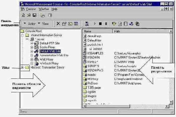Screen dimensions: 176x117
Task: Click the Pause service icon
Action: point(106,24)
